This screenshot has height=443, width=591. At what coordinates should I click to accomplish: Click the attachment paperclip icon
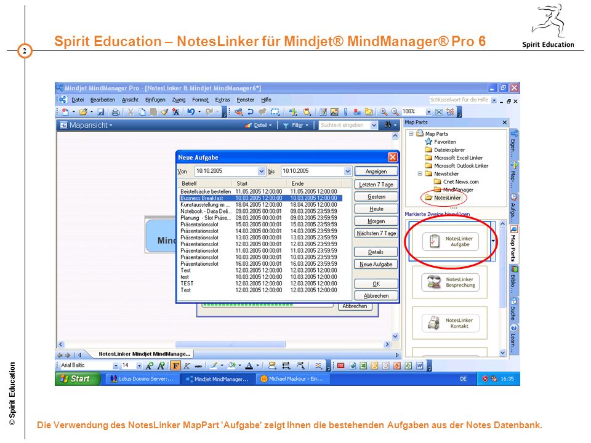pyautogui.click(x=345, y=112)
